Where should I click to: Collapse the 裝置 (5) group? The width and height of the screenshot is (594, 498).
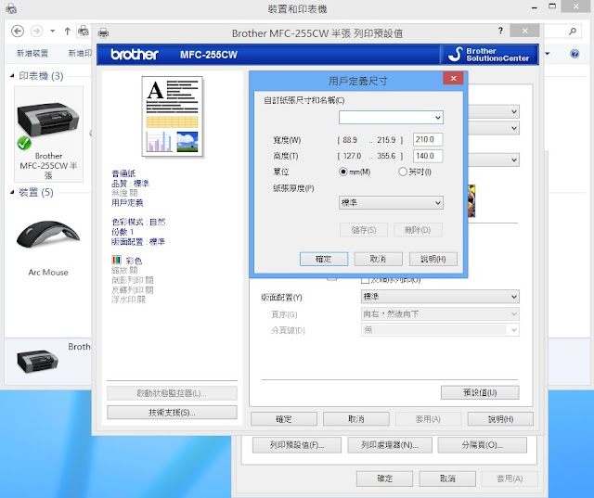click(12, 192)
